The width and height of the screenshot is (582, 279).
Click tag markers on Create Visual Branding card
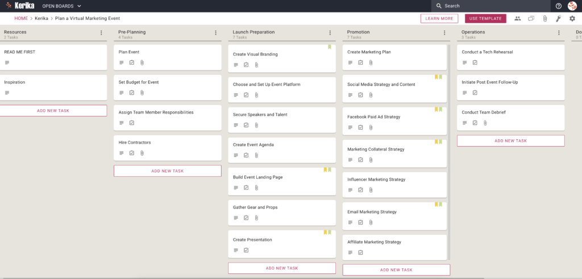click(329, 47)
